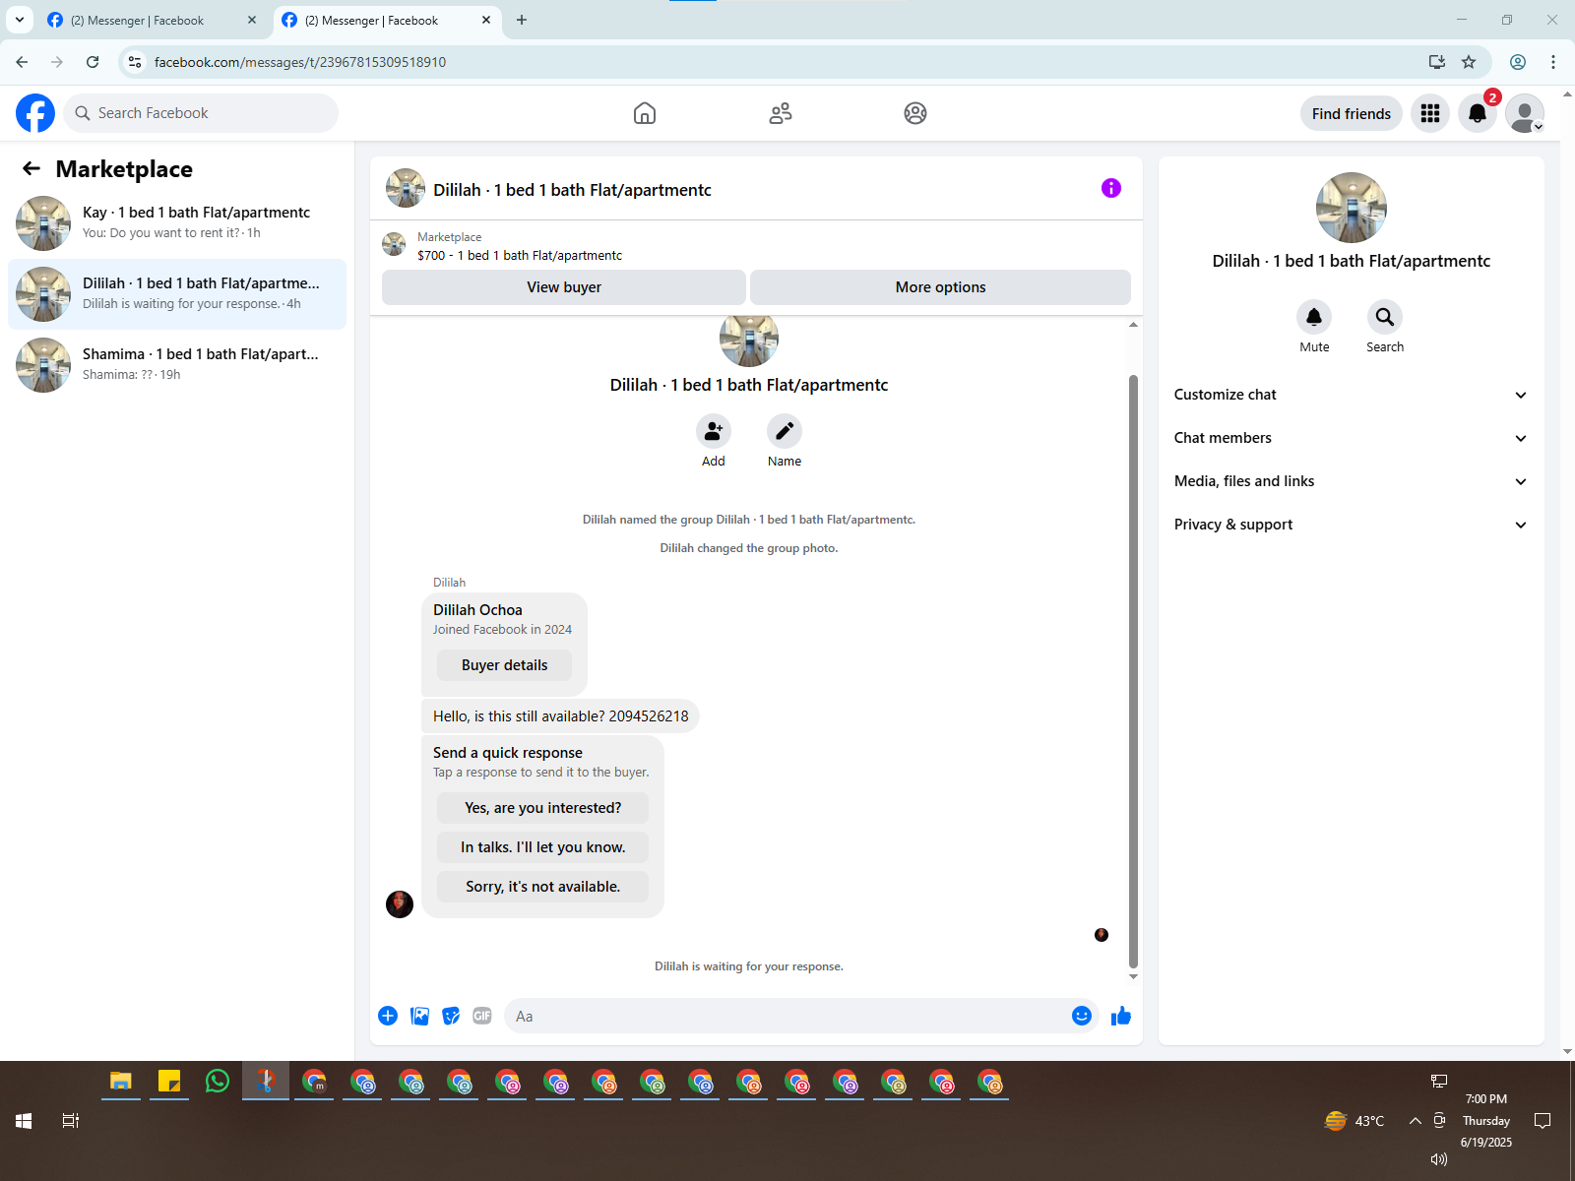
Task: Go back using the Marketplace arrow
Action: click(x=31, y=168)
